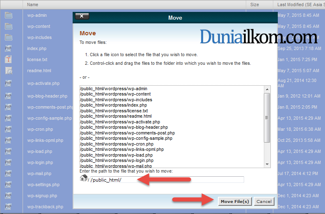This screenshot has width=325, height=214.
Task: Click the wp-cron.php file name
Action: (x=40, y=129)
